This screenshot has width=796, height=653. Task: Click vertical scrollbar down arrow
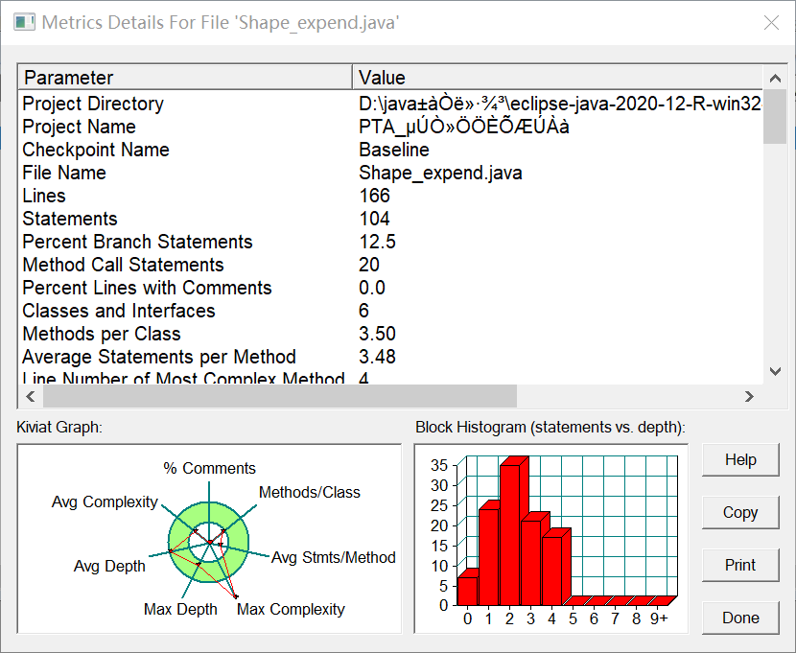[775, 371]
